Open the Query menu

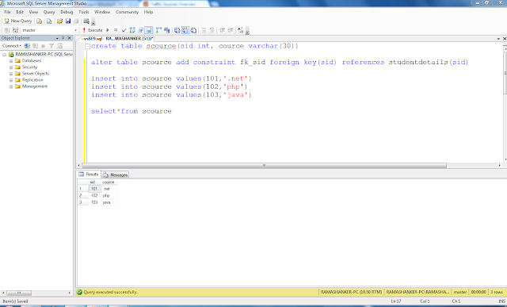coord(49,12)
